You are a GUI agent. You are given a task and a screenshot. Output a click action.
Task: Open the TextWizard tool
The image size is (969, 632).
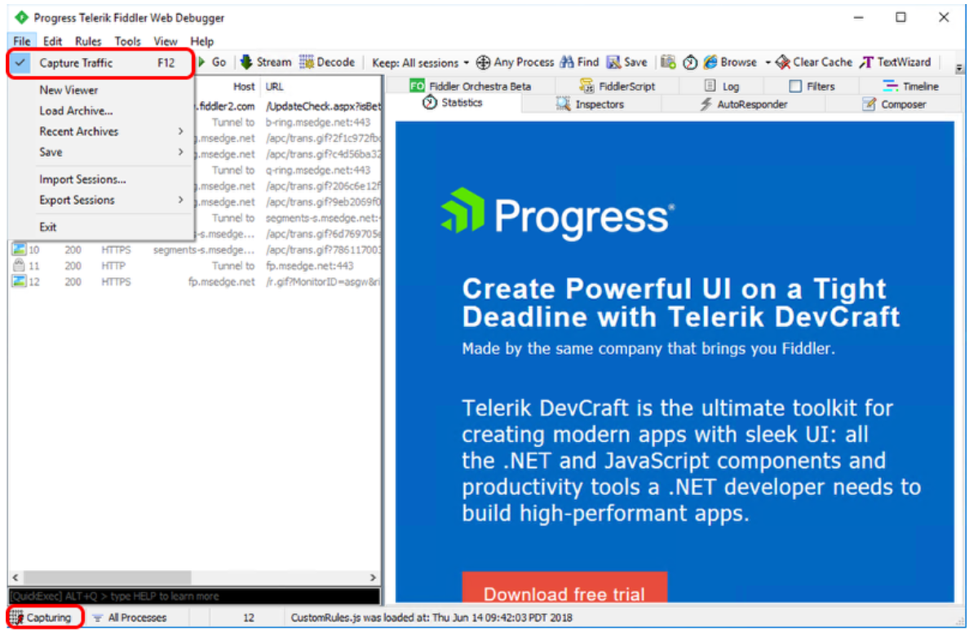[867, 62]
